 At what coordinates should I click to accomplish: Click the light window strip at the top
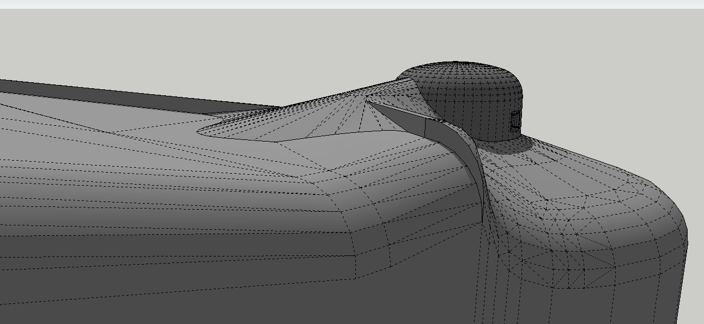click(352, 4)
